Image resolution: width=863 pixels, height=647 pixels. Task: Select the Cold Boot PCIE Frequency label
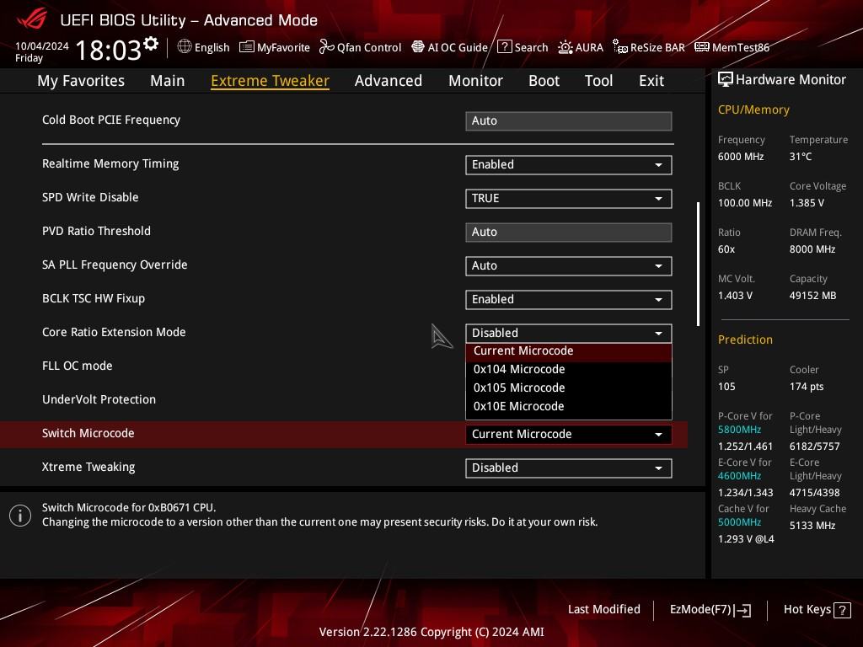(x=111, y=120)
